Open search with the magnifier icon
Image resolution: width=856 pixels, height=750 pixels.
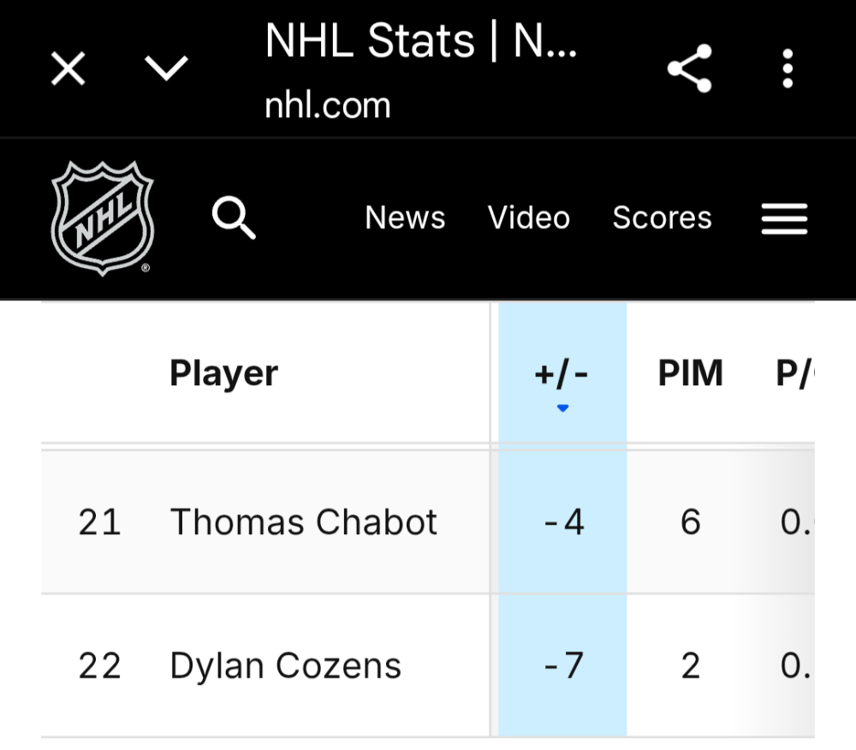234,219
